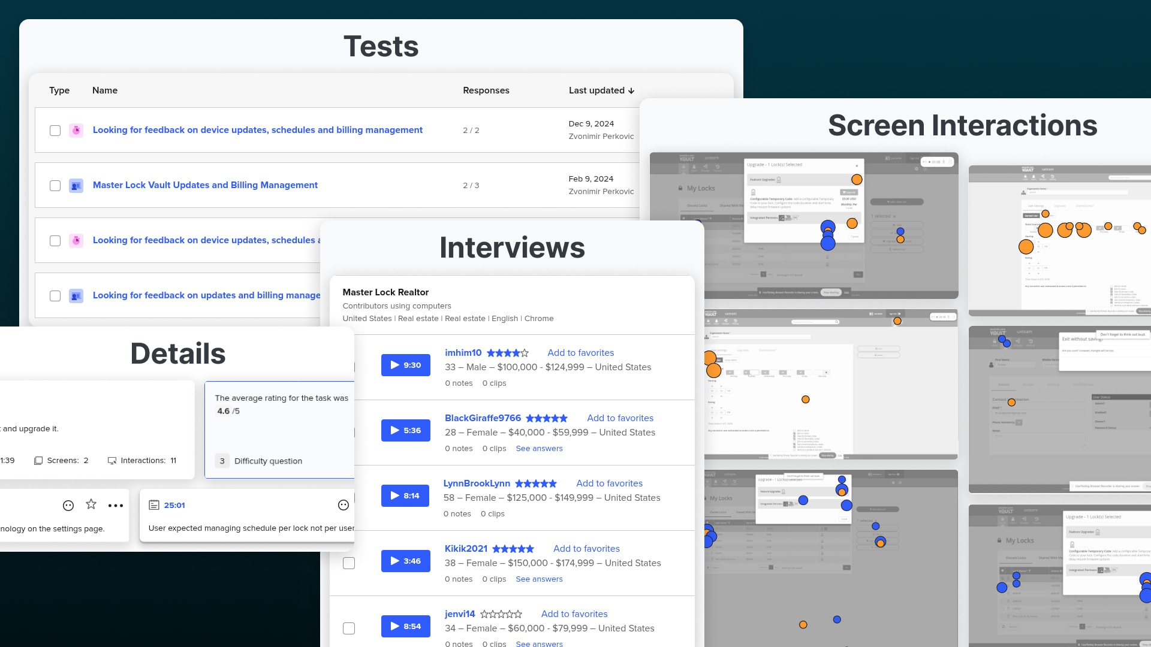Tick the checkbox for the Dec 9, 2024 test
This screenshot has height=647, width=1151.
[x=55, y=131]
